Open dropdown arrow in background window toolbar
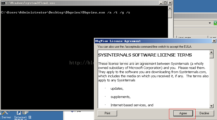The width and height of the screenshot is (217, 120). (x=210, y=23)
